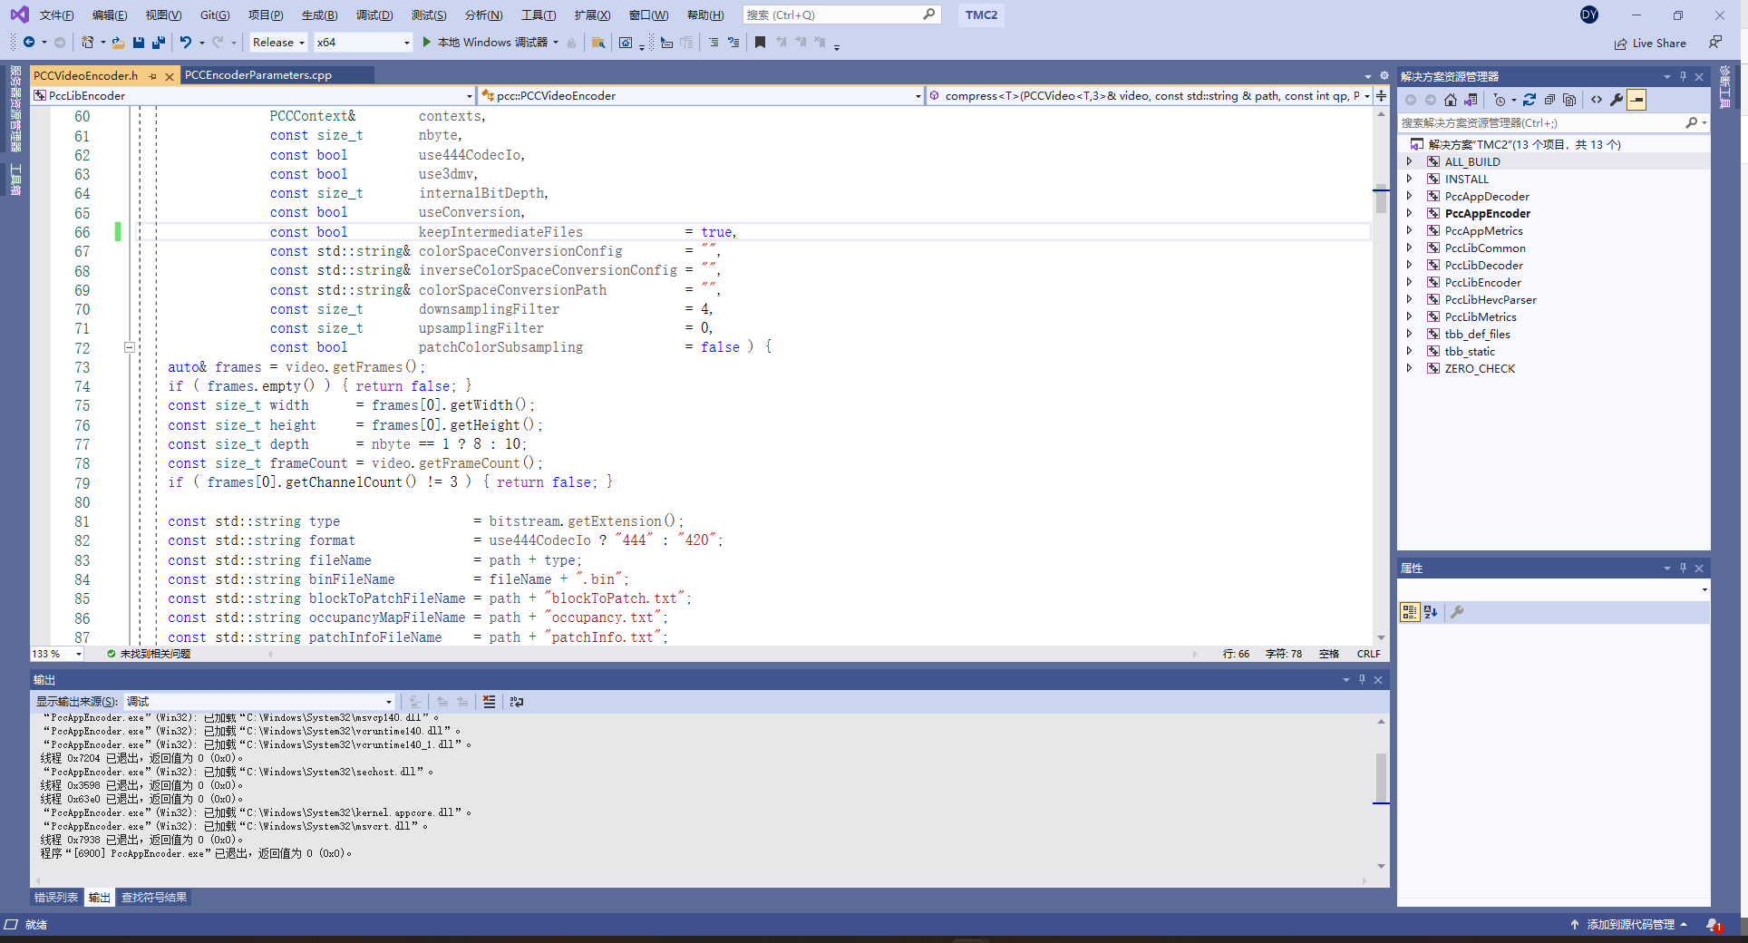This screenshot has width=1748, height=943.
Task: Toggle auto-hide pin on the Output panel
Action: 1362,679
